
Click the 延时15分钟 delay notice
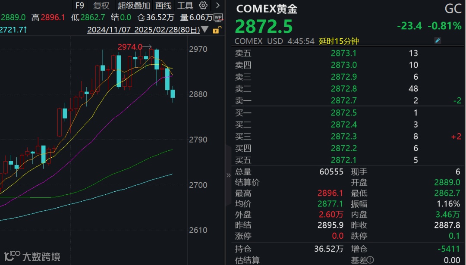pyautogui.click(x=339, y=41)
